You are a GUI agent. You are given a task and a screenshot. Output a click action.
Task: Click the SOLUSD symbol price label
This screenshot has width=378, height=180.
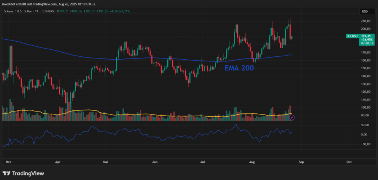pos(351,36)
